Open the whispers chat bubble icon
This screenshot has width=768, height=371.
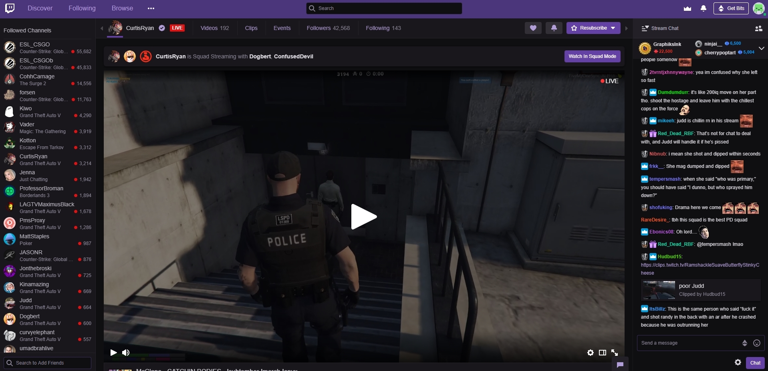tap(620, 364)
